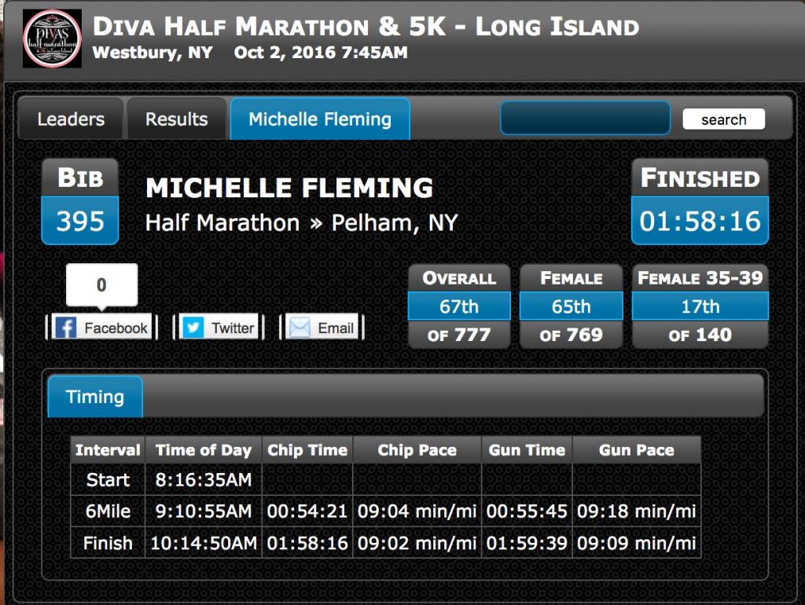Open the Timing tab

coord(95,397)
